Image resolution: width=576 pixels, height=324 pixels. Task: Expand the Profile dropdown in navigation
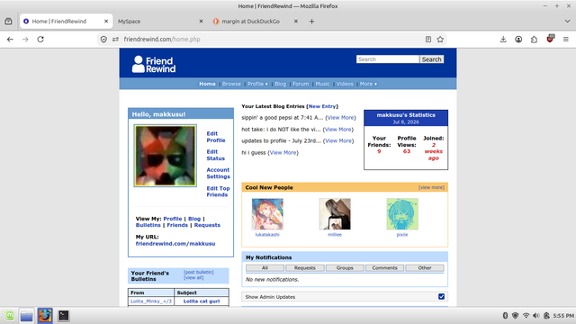[x=257, y=84]
